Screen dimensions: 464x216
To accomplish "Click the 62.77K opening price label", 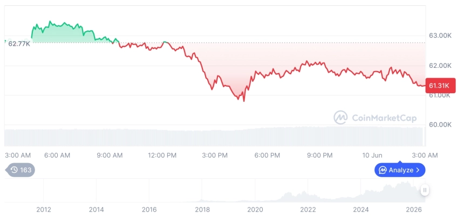I will [19, 44].
